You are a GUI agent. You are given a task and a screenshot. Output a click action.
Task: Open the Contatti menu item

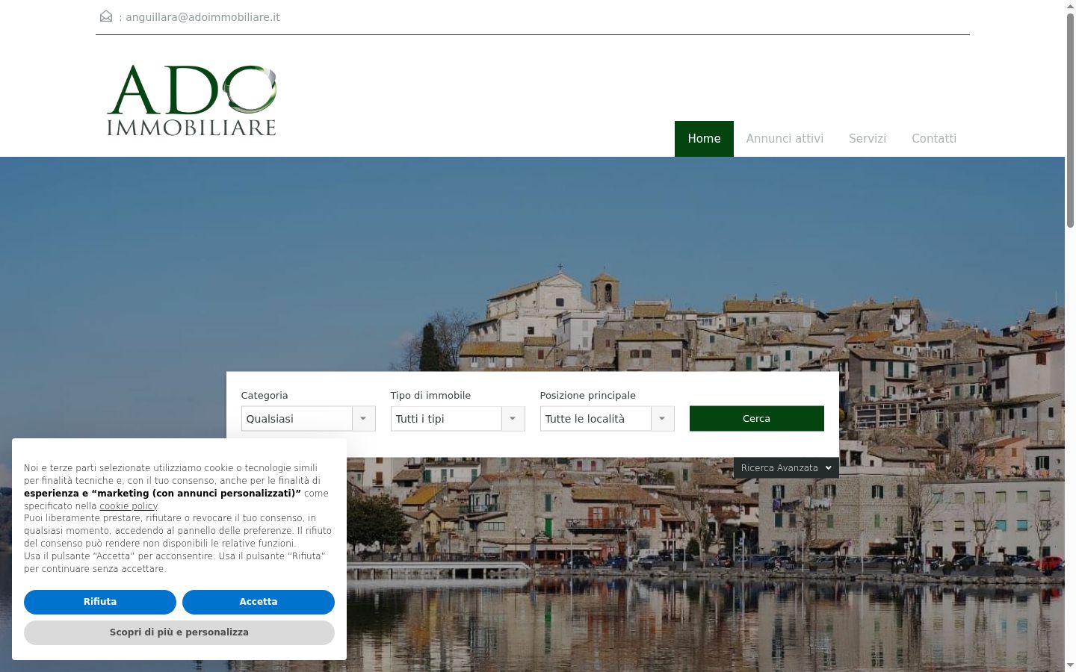point(934,139)
